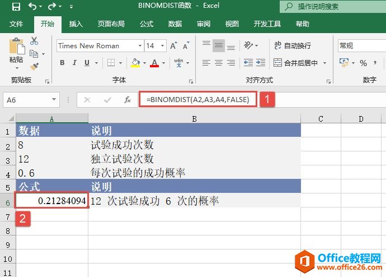Click the Paste clipboard icon

point(17,46)
